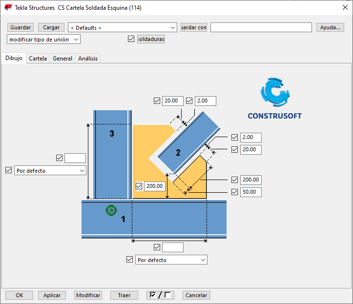This screenshot has height=304, width=353.
Task: Toggle the checkbox next to the top 20.00 field
Action: (x=157, y=101)
